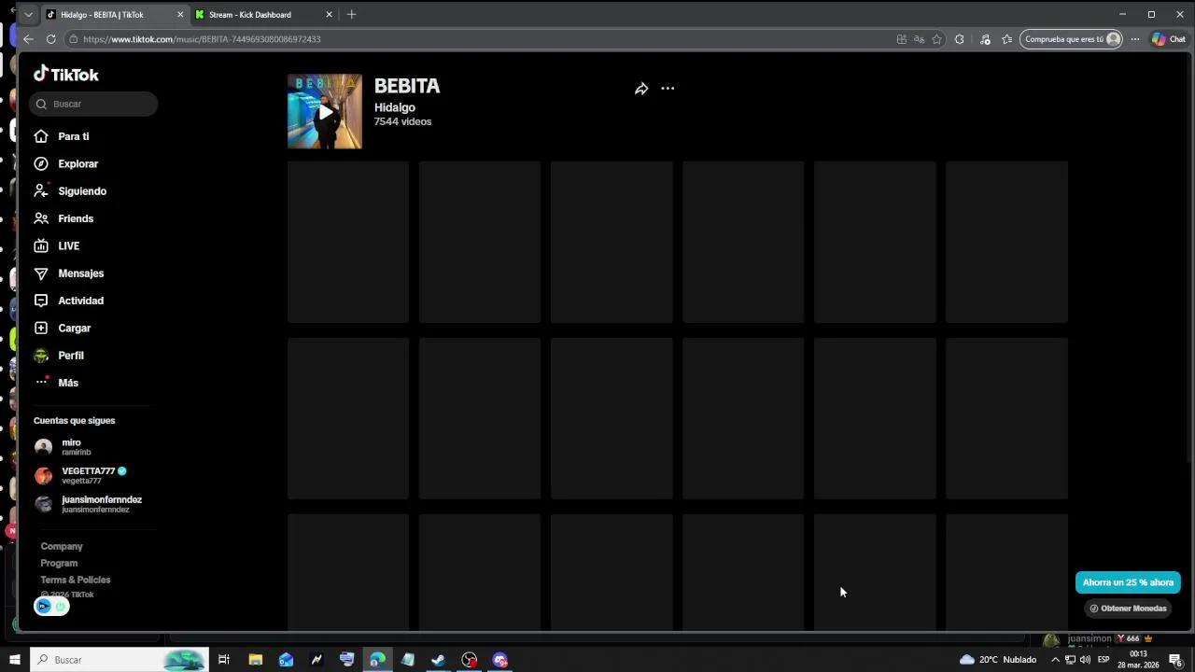This screenshot has width=1195, height=672.
Task: Open Copilot Chat in the browser
Action: [1168, 39]
